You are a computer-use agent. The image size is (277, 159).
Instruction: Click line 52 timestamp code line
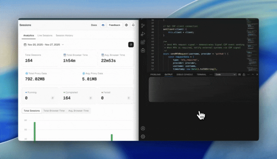tap(195, 69)
